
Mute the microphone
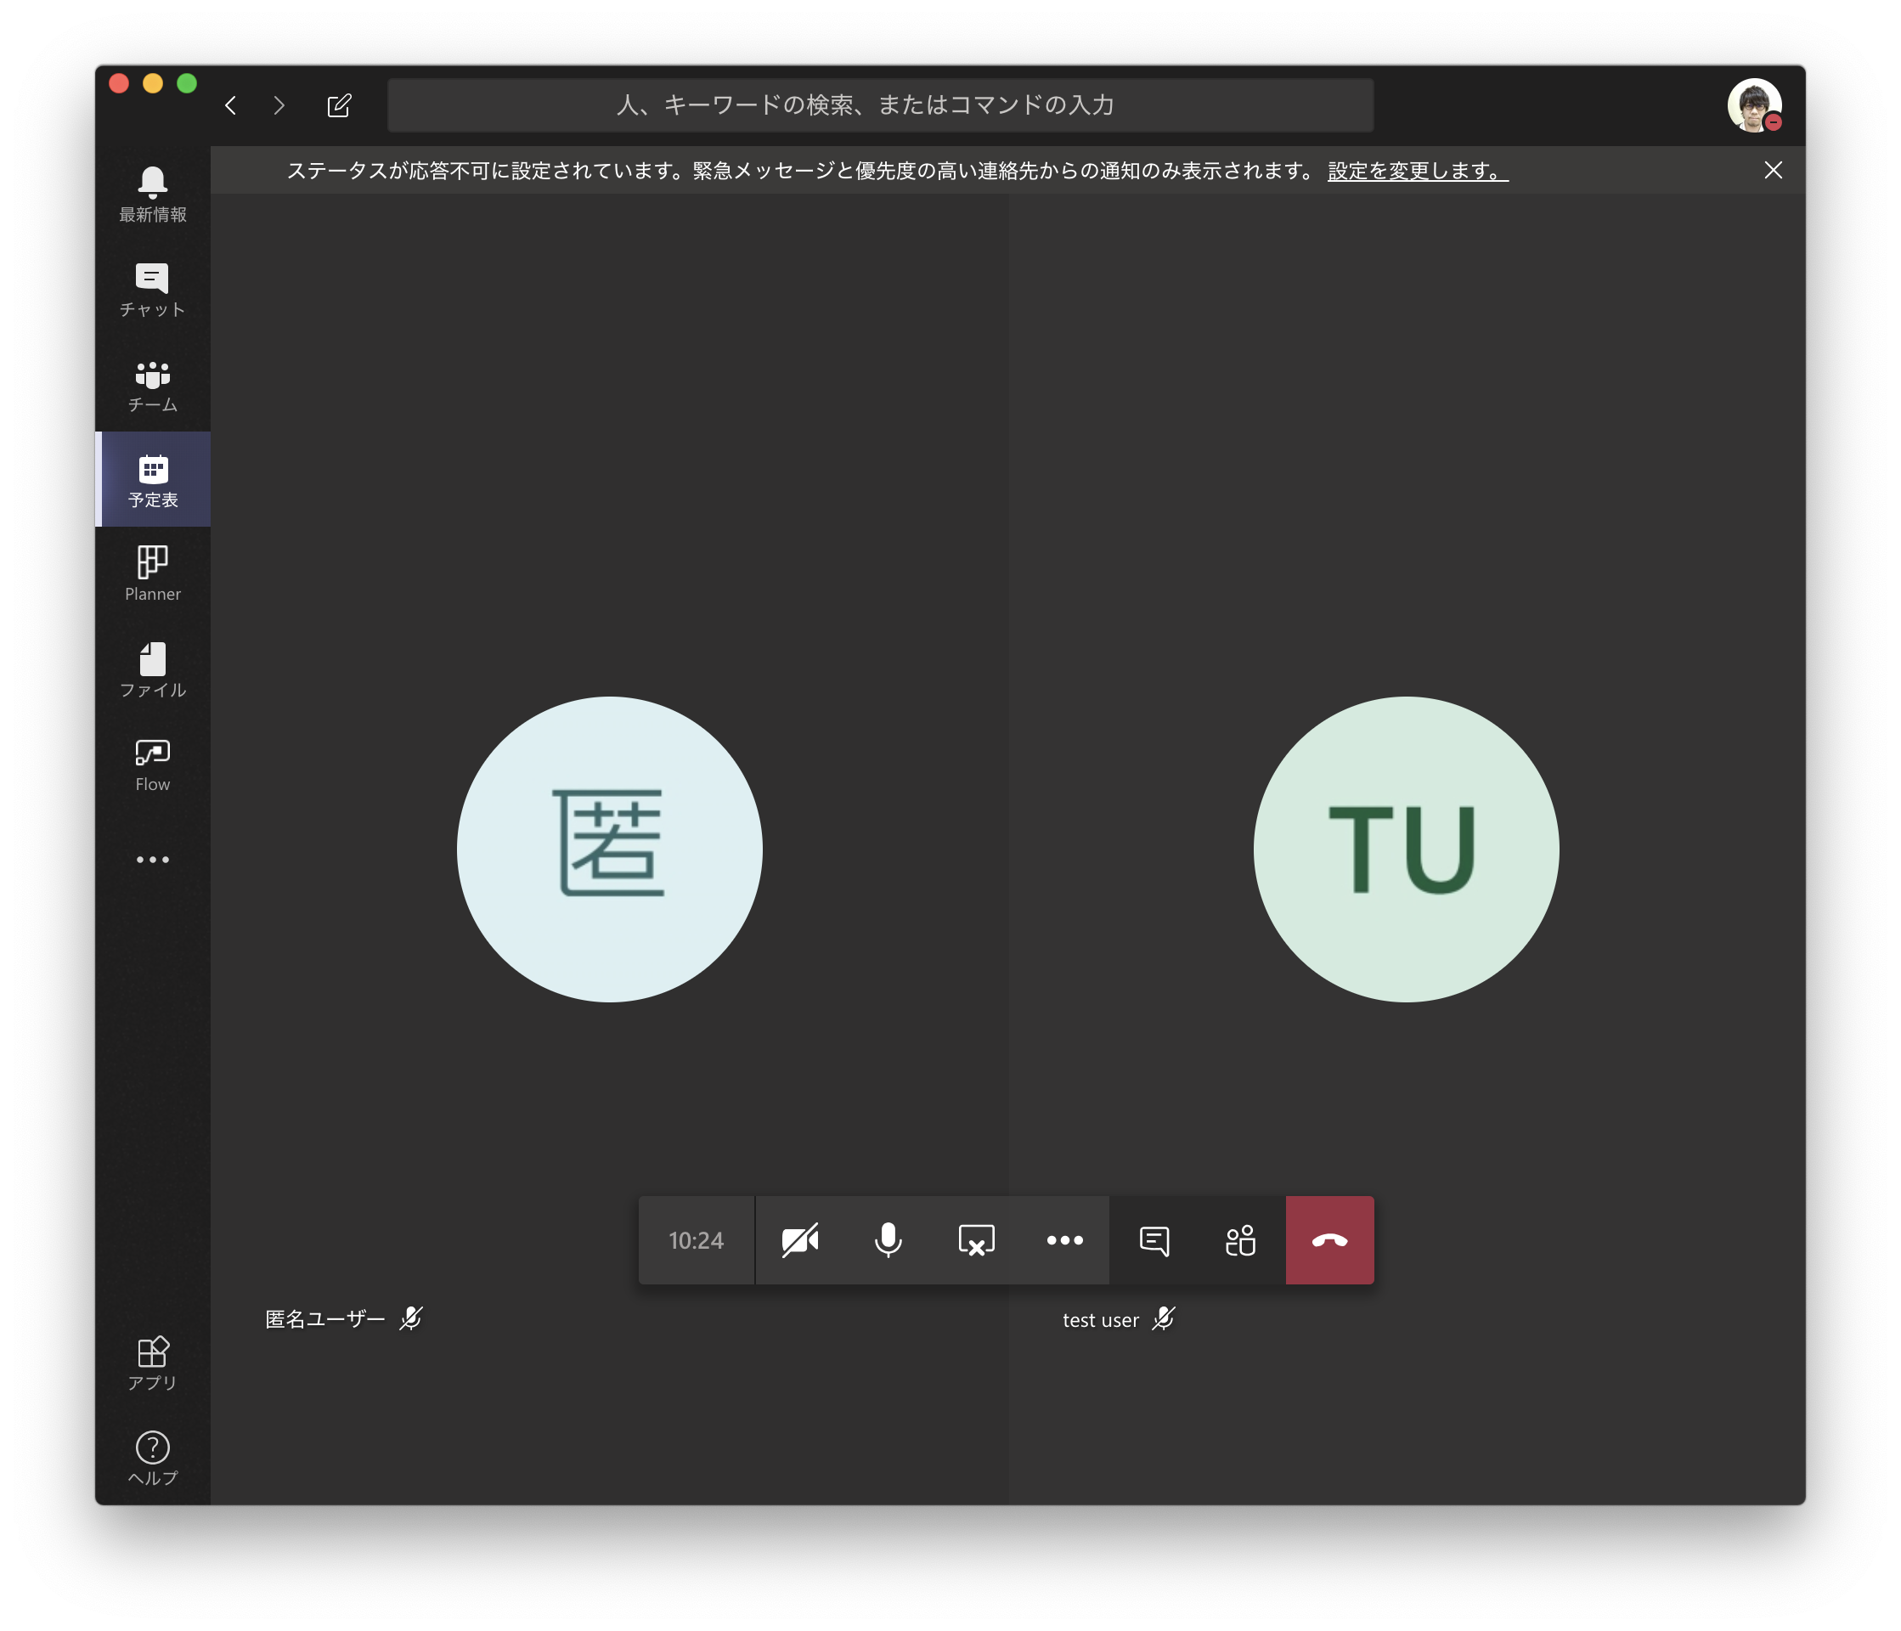[x=887, y=1240]
